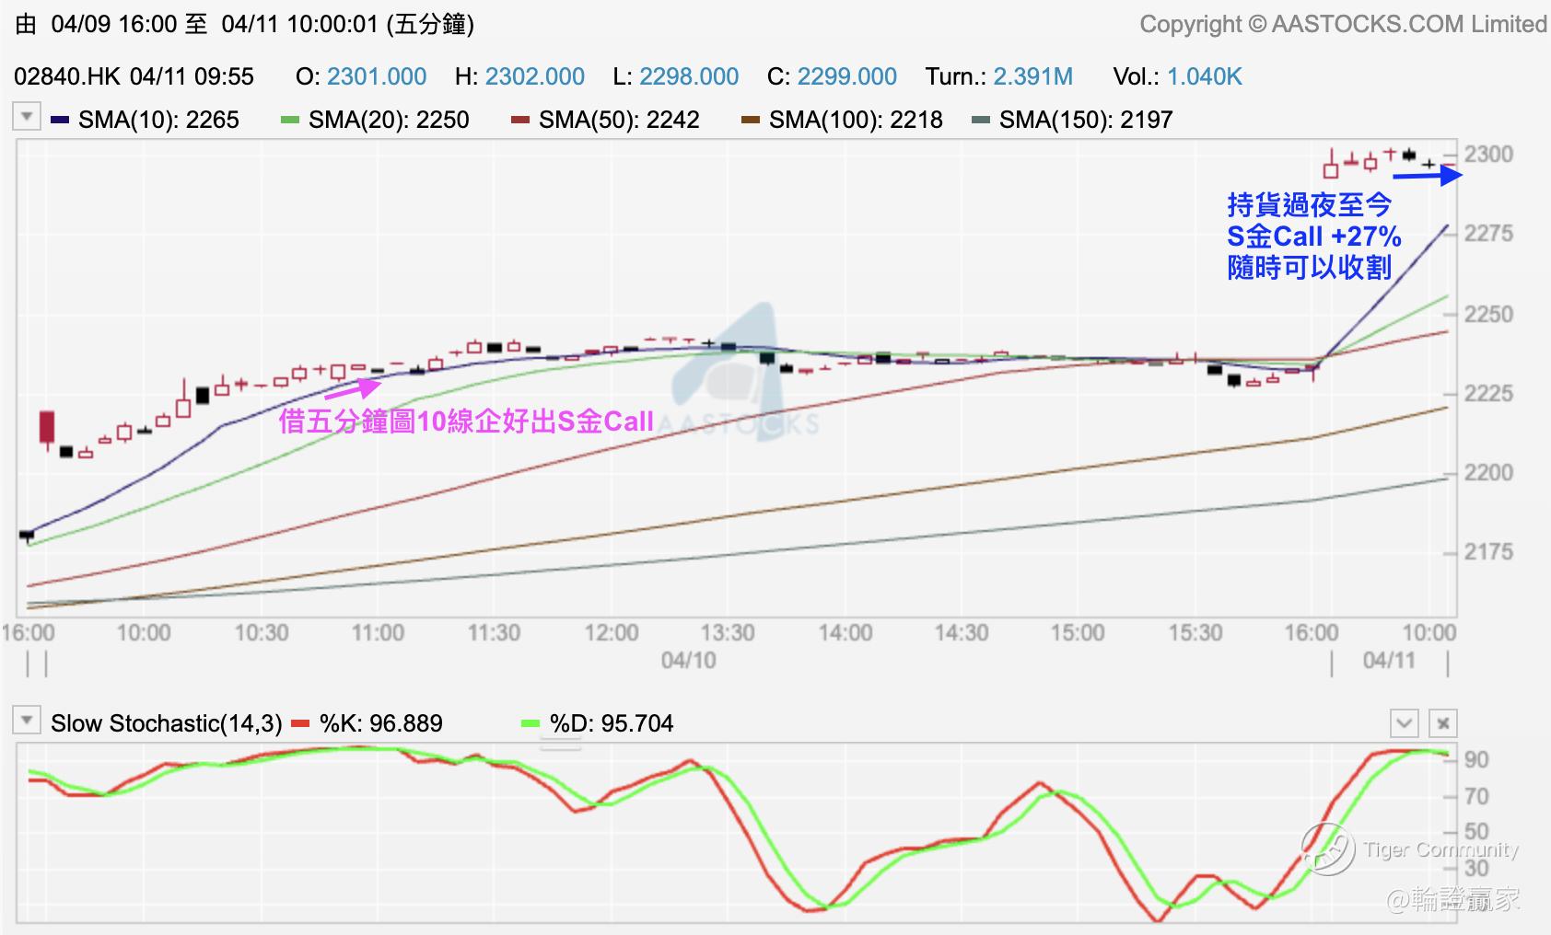Screen dimensions: 1551x935
Task: Click the SMA(150): 2197 legend label
Action: point(1086,120)
